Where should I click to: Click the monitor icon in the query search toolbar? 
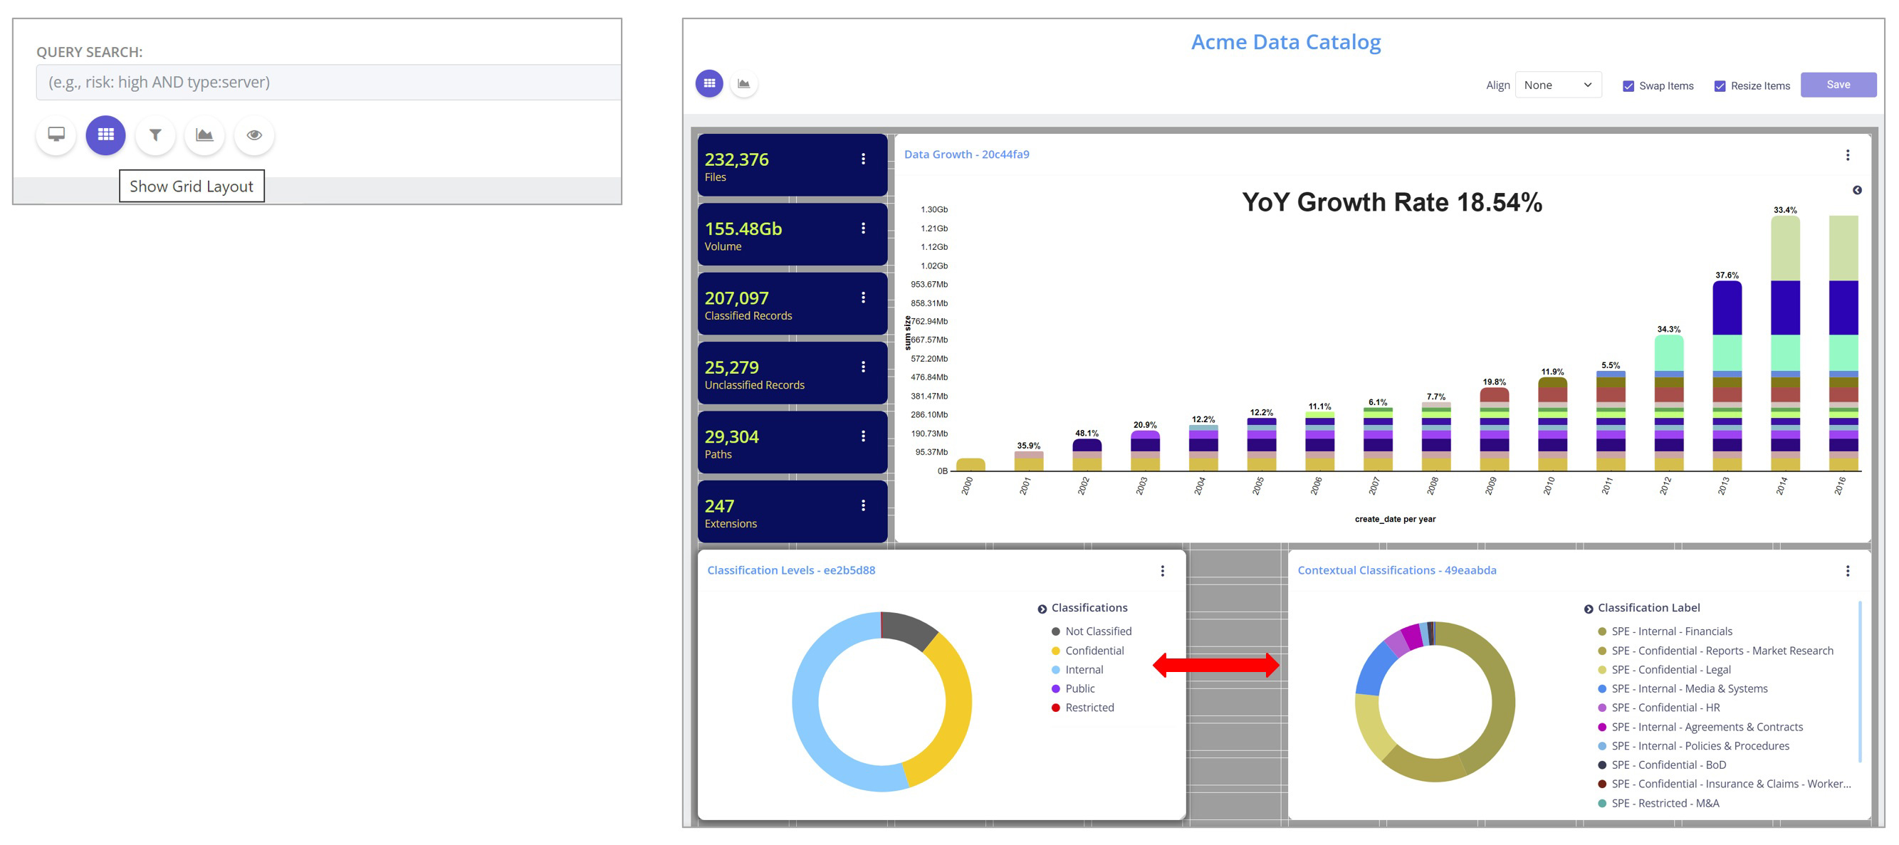56,135
